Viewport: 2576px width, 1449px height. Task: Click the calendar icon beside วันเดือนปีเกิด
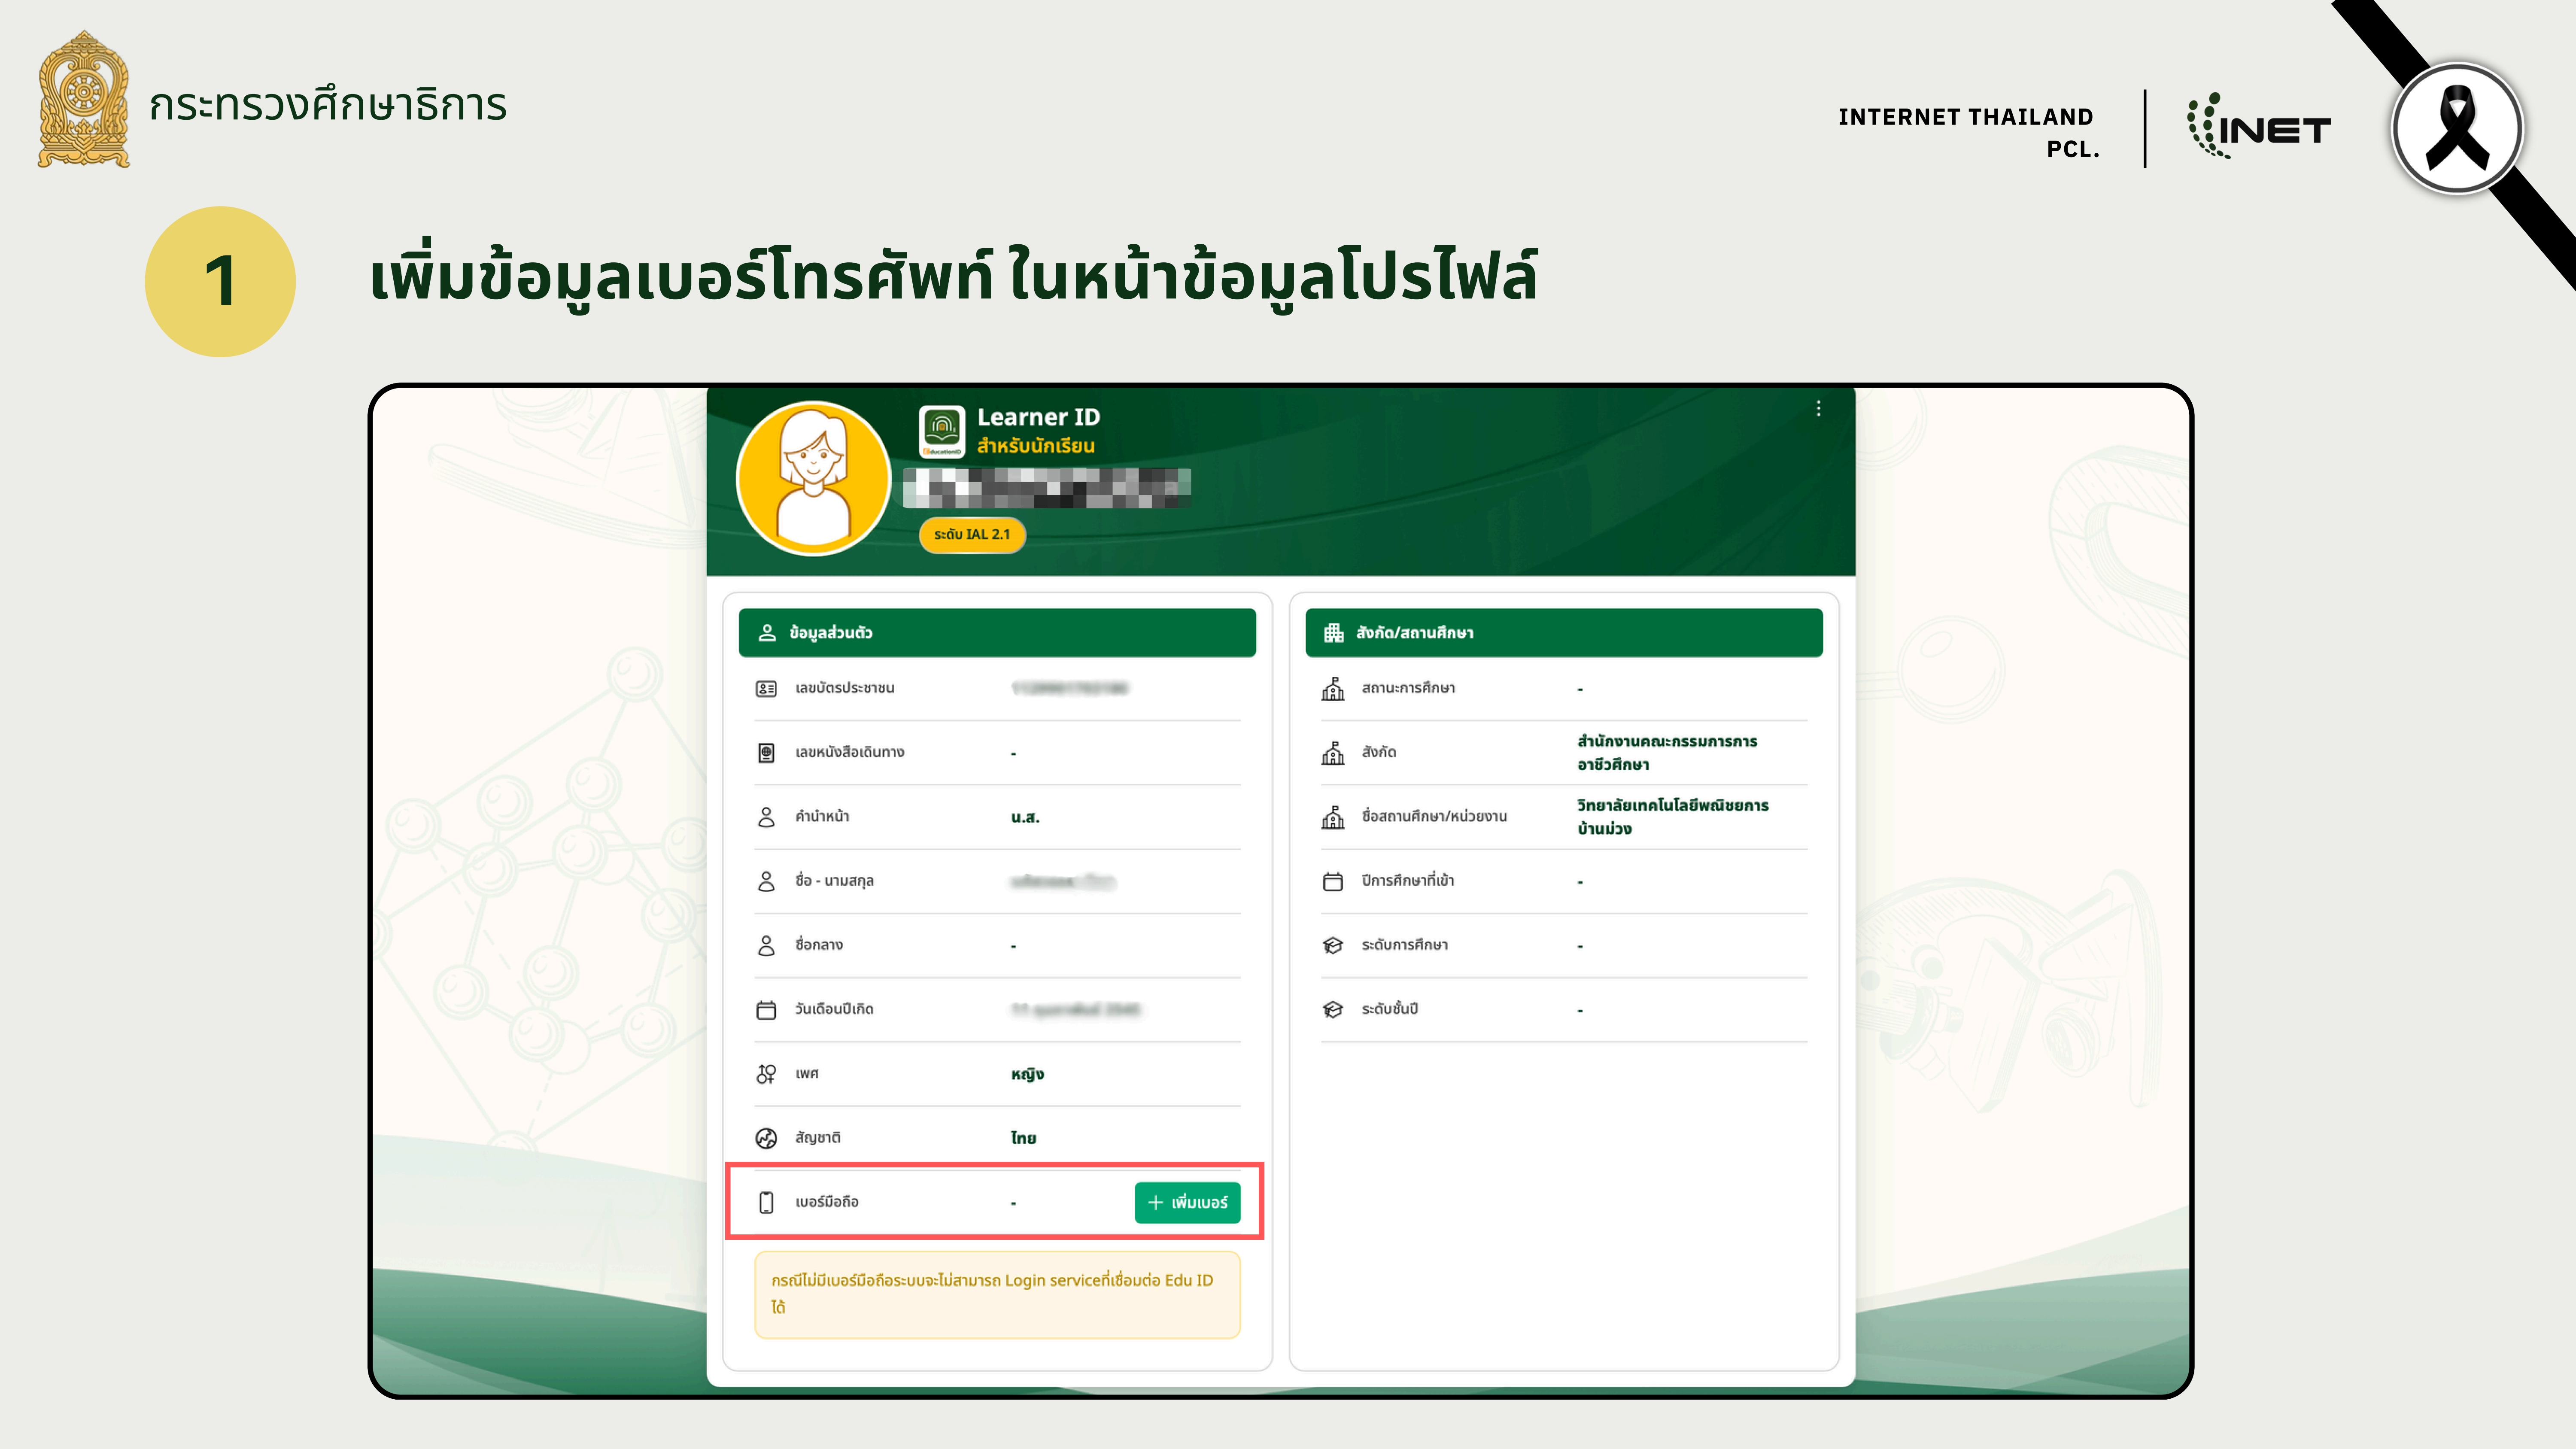coord(766,1010)
